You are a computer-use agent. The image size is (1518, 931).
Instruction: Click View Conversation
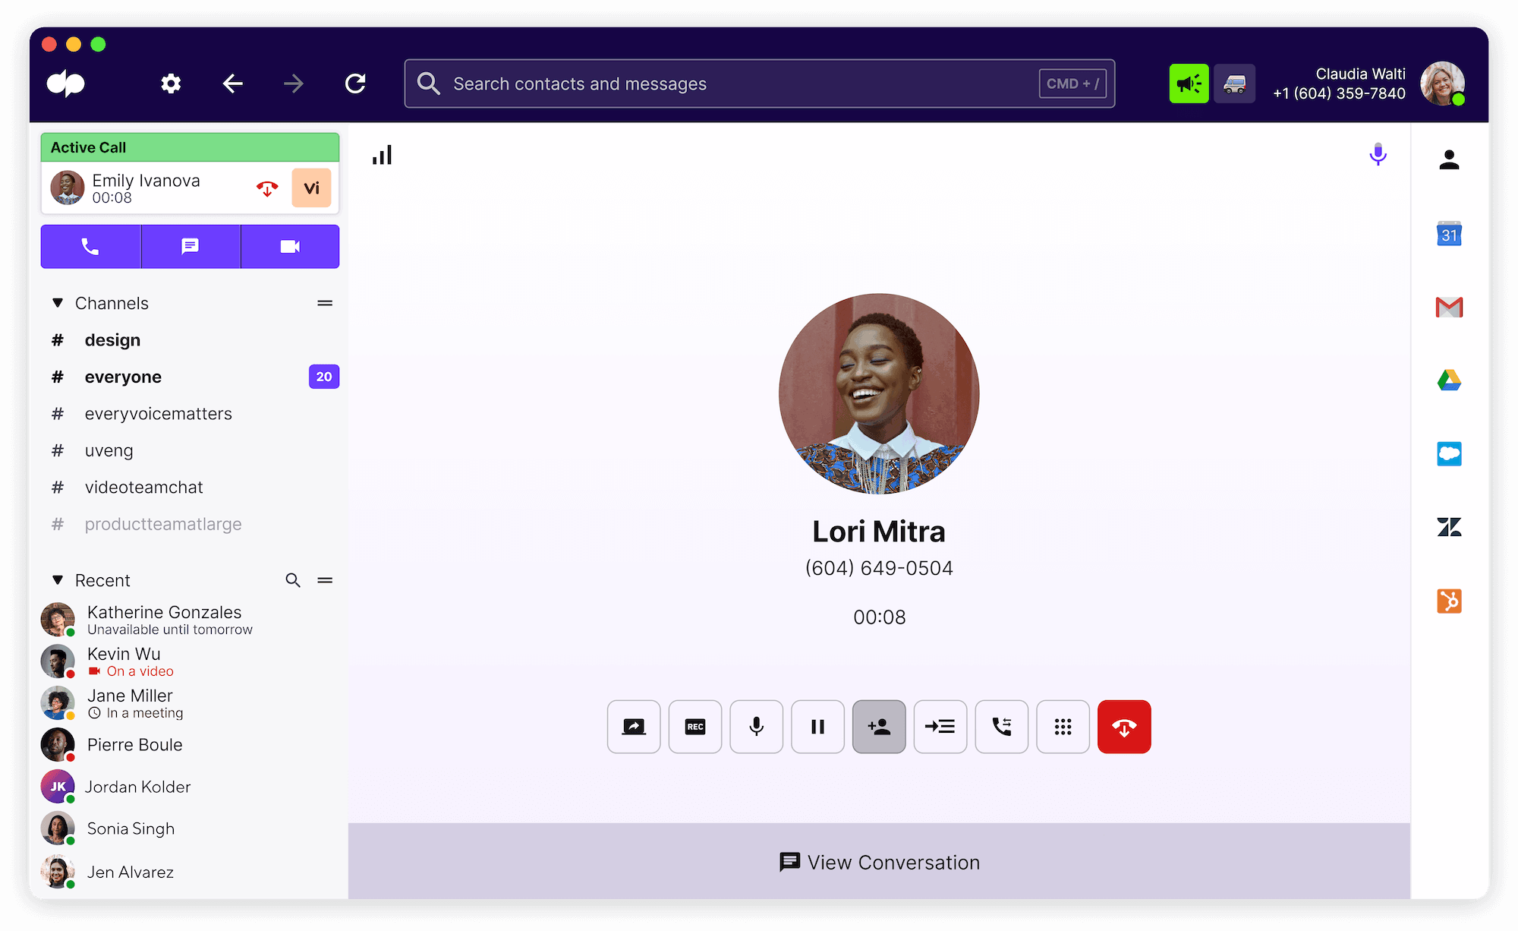pyautogui.click(x=879, y=862)
